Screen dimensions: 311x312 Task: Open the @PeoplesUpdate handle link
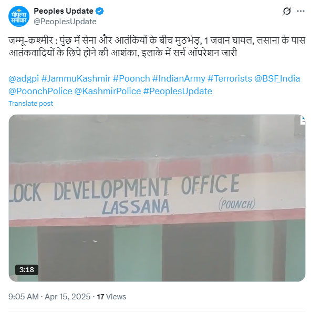tap(65, 22)
